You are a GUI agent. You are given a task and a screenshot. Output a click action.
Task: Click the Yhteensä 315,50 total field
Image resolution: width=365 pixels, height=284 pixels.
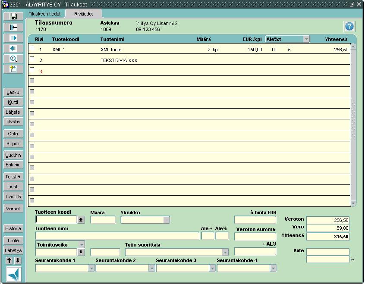point(328,237)
